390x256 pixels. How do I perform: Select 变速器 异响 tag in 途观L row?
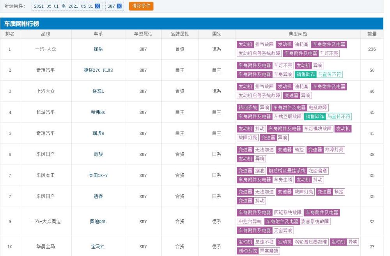point(298,95)
